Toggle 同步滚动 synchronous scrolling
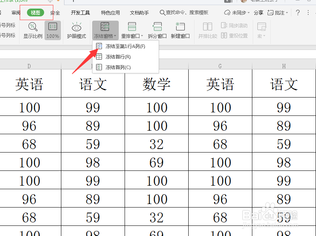The height and width of the screenshot is (236, 316). pyautogui.click(x=234, y=26)
